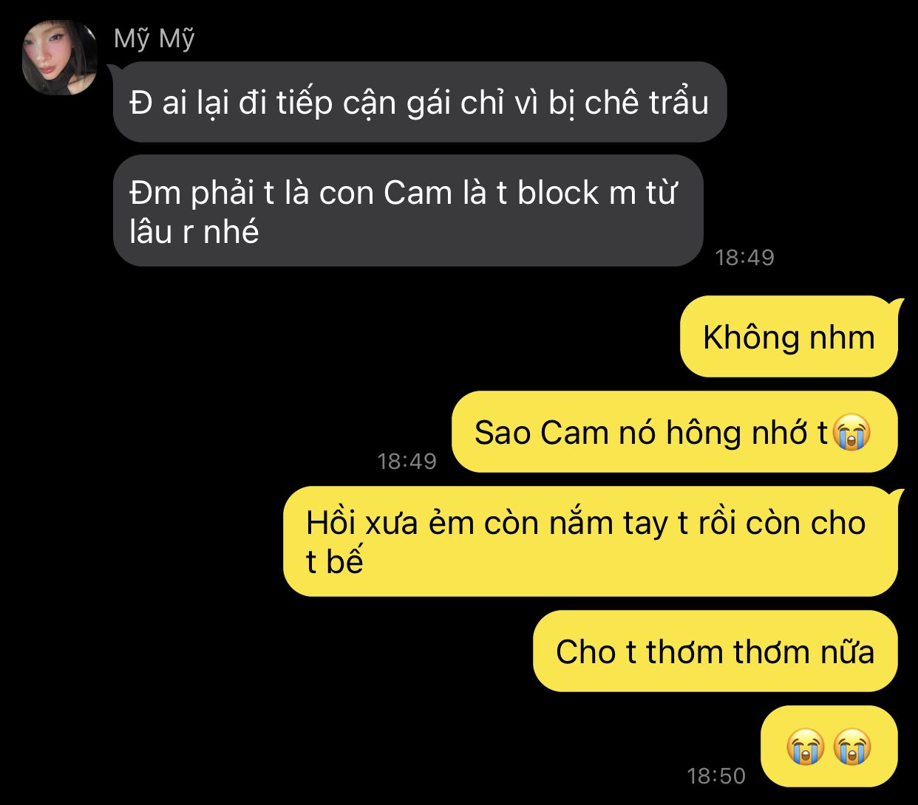Tap the first crying emoji in last bubble

(x=806, y=747)
